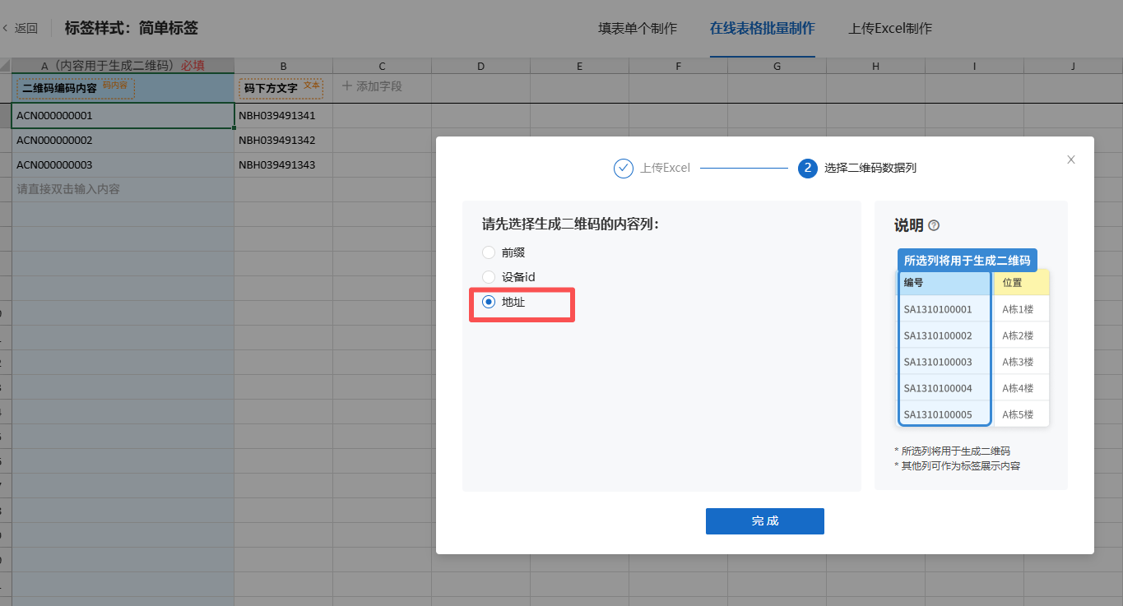The width and height of the screenshot is (1123, 606).
Task: Select cell containing ACN000000002
Action: click(x=123, y=141)
